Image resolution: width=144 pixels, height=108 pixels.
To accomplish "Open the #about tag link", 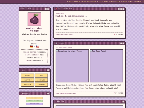I will click(x=58, y=35).
